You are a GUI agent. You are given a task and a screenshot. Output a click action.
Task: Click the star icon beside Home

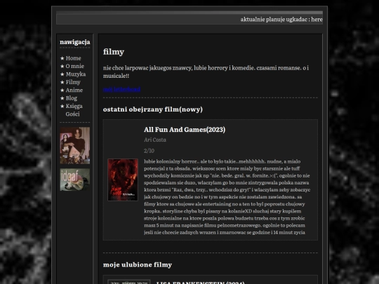[x=62, y=58]
